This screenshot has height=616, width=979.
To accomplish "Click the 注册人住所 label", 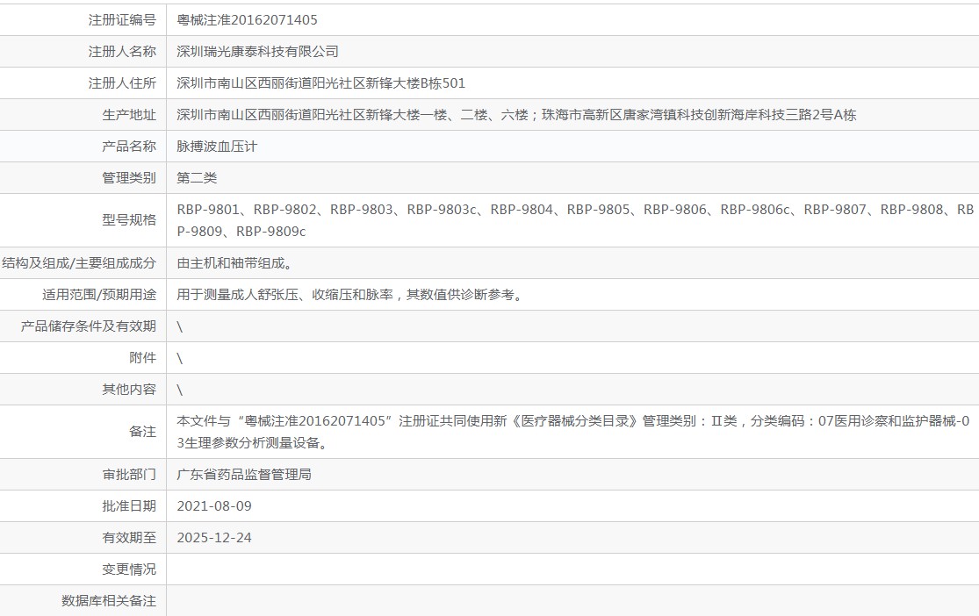I will [122, 83].
